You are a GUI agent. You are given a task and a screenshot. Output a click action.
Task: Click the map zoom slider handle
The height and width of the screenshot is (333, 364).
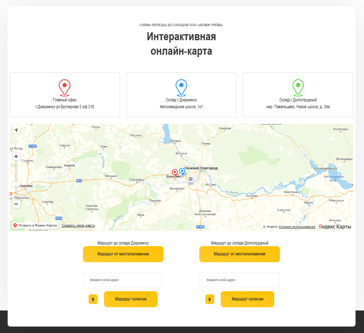pos(16,185)
